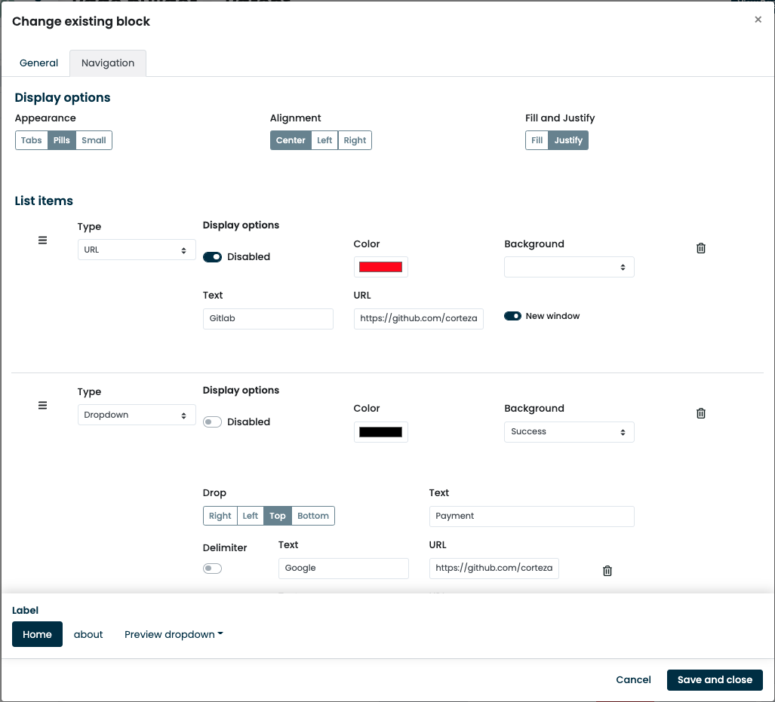The height and width of the screenshot is (702, 775).
Task: Open Type dropdown showing URL
Action: [137, 250]
